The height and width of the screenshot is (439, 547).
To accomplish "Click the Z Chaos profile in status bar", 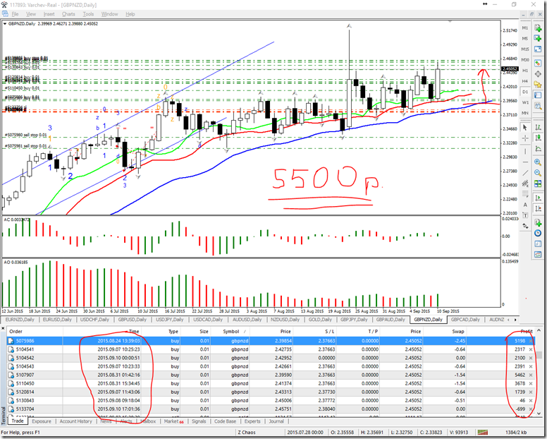I will (x=247, y=433).
